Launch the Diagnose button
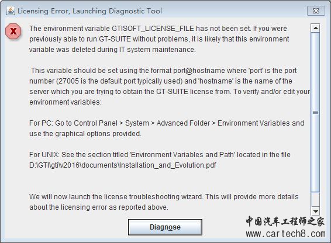The height and width of the screenshot is (243, 331). click(x=165, y=227)
